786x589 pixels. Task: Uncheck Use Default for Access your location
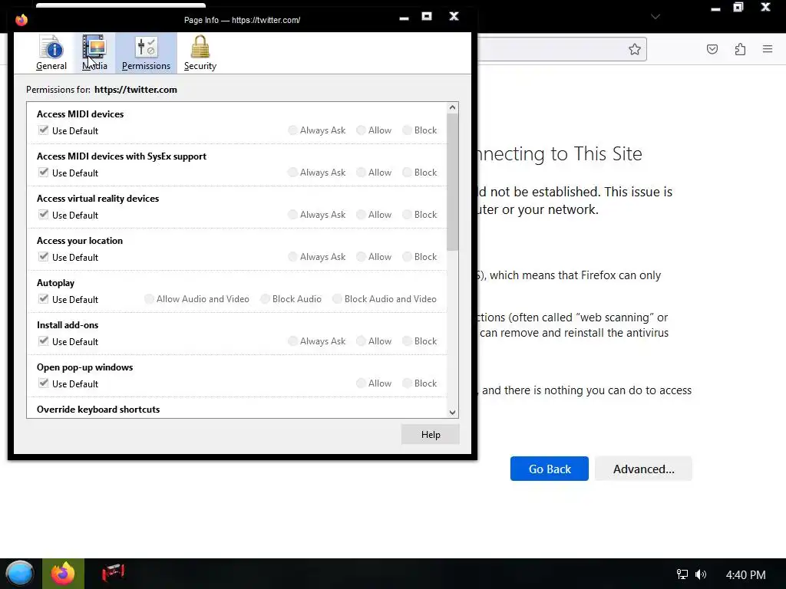point(44,256)
